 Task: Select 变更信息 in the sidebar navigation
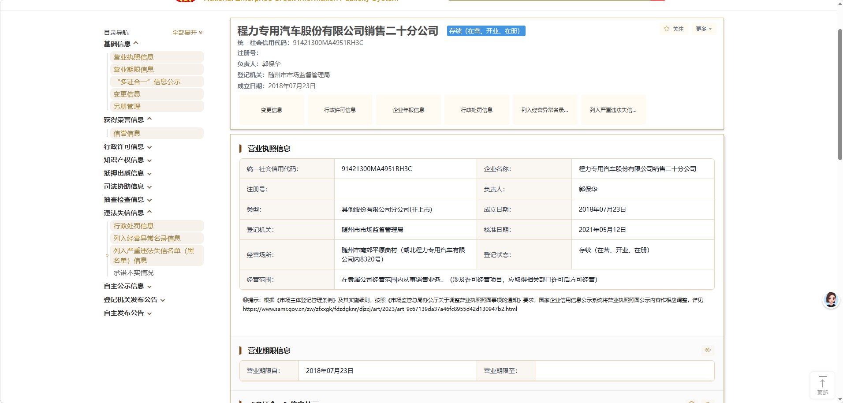coord(157,94)
